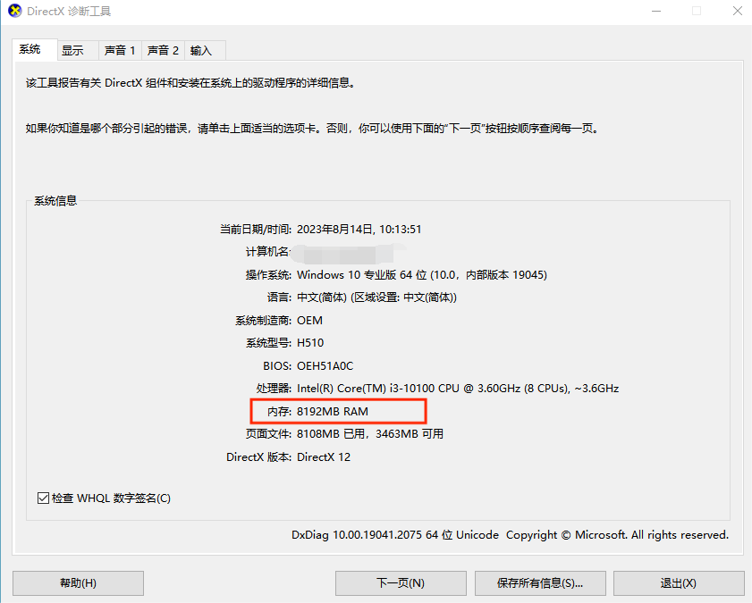Select the 系统 tab
Screen dimensions: 752x603
coord(33,50)
